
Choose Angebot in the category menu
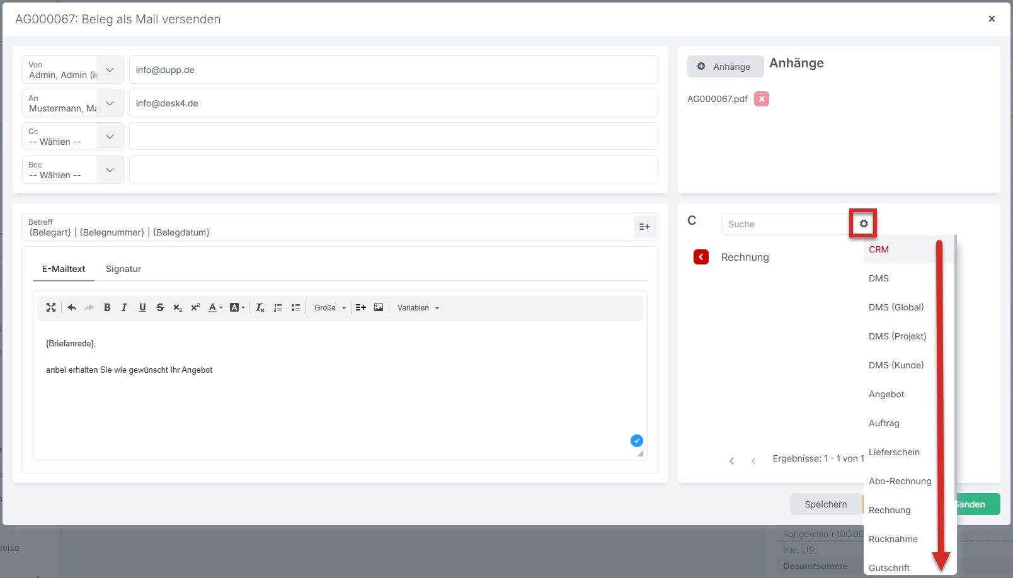tap(886, 394)
